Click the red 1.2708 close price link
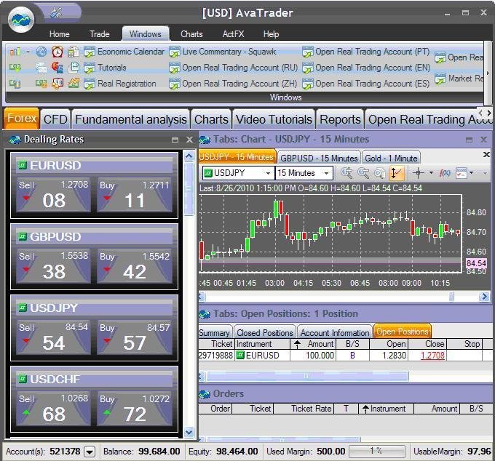The width and height of the screenshot is (495, 461). [432, 356]
